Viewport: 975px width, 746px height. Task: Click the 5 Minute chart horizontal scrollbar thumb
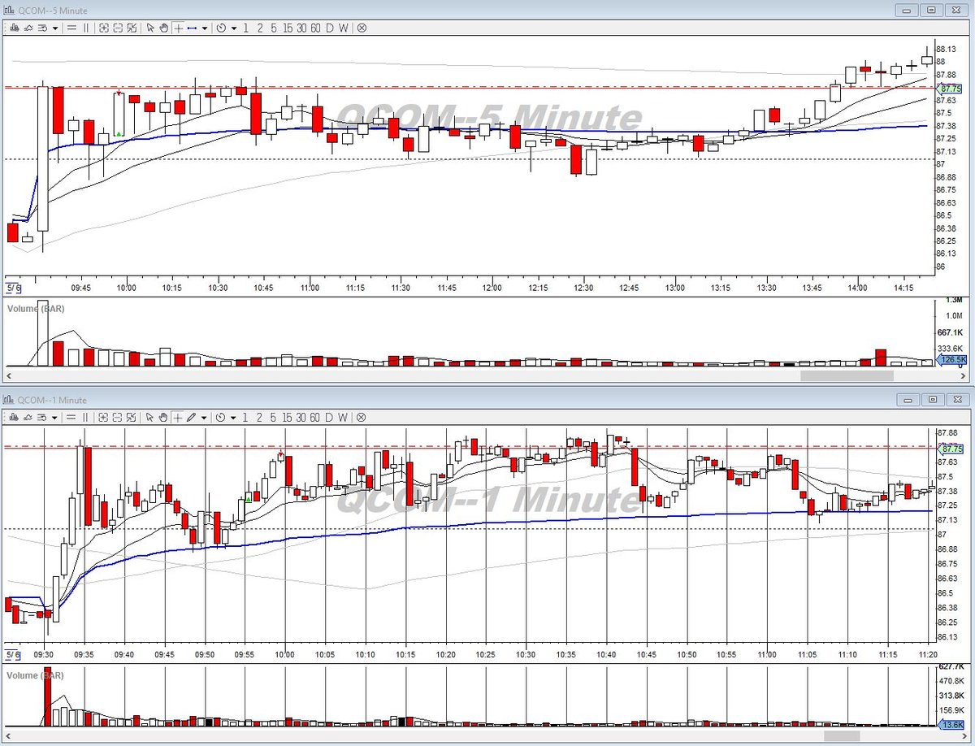tap(847, 376)
